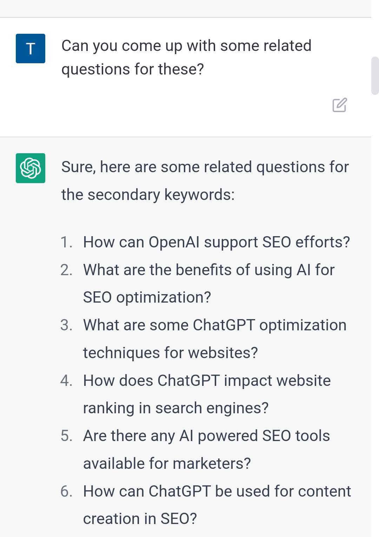
Task: Click the edit message pencil icon
Action: (340, 105)
